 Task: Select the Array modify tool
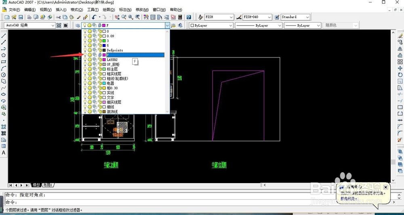pos(400,62)
